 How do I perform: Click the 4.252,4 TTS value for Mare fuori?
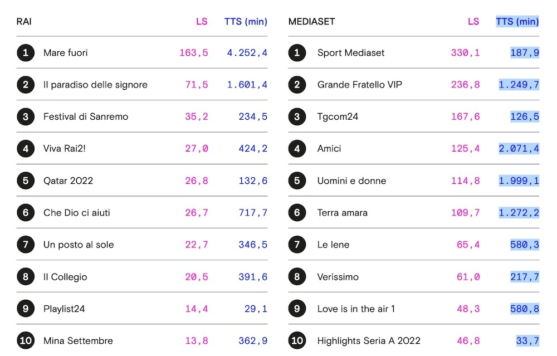[247, 53]
